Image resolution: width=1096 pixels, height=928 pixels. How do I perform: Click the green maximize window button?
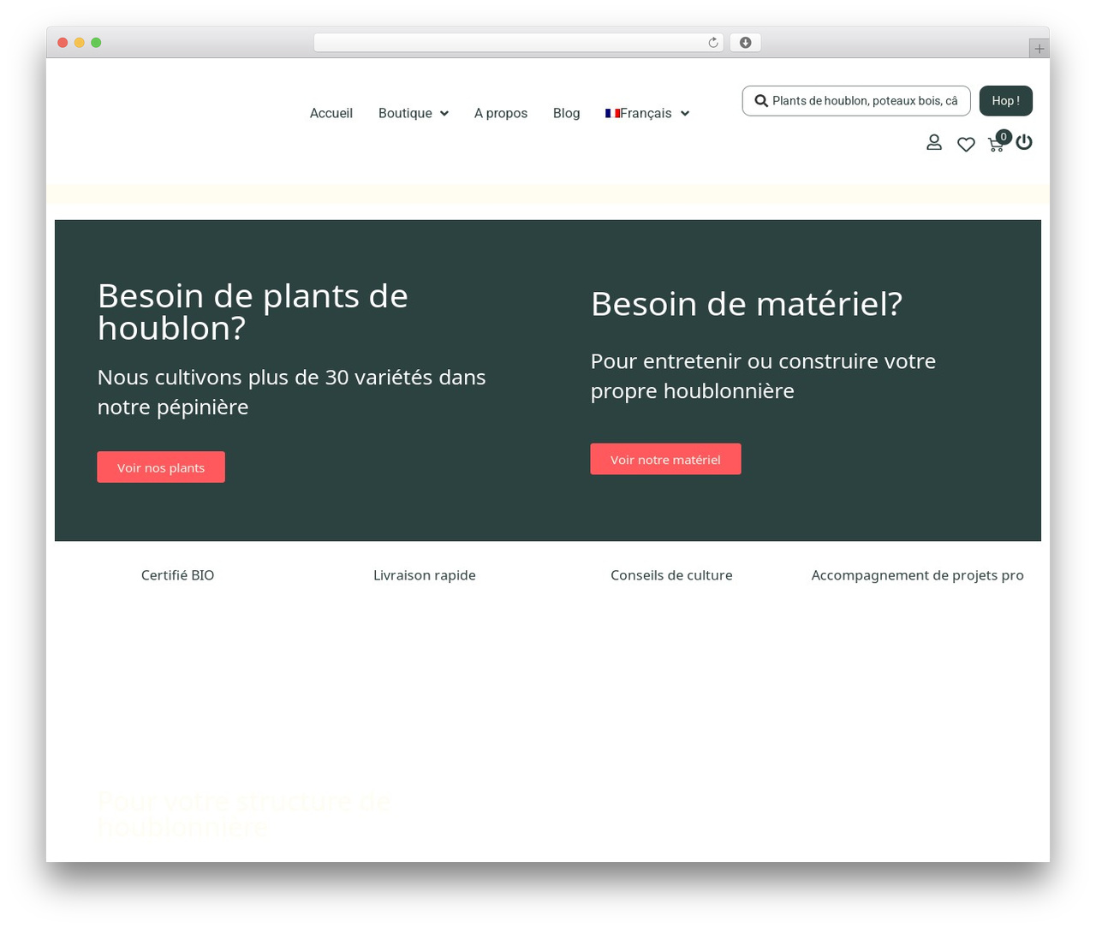pos(96,43)
